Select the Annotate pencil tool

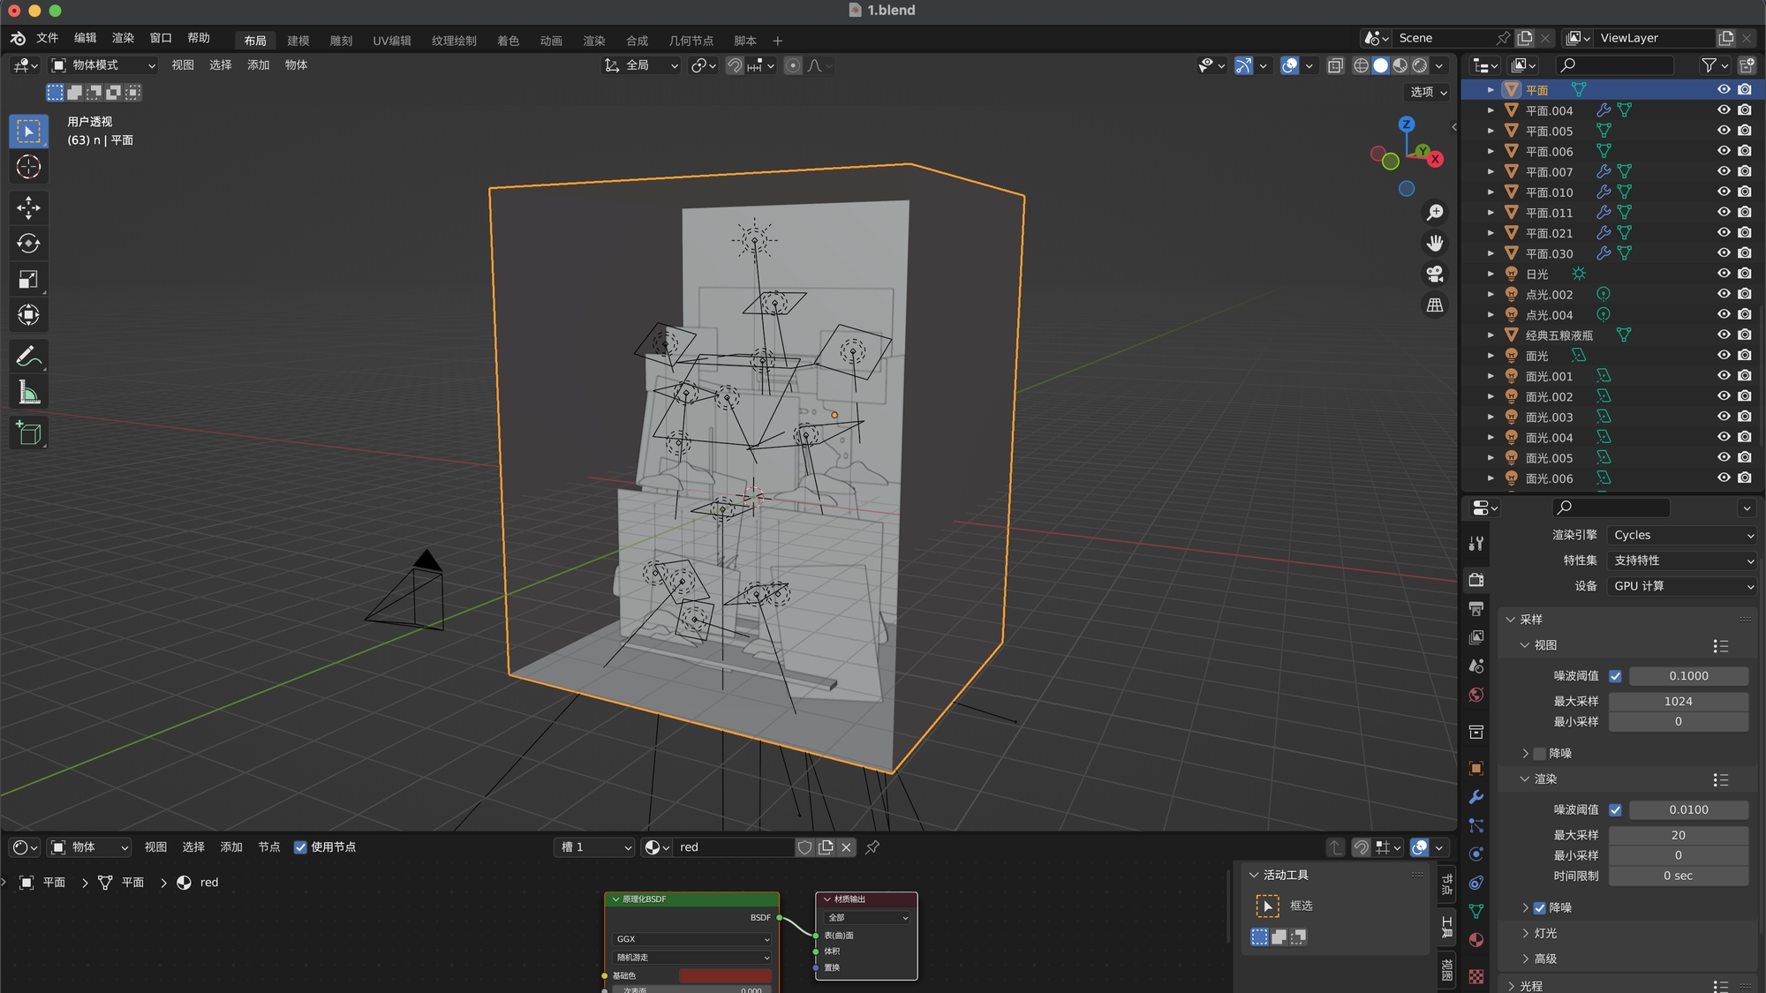point(28,357)
